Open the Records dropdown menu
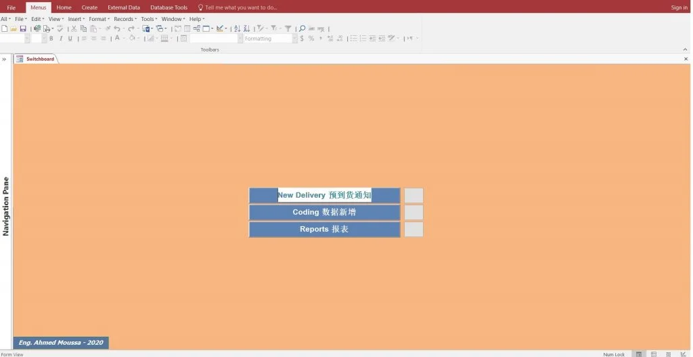This screenshot has width=693, height=357. click(x=125, y=19)
